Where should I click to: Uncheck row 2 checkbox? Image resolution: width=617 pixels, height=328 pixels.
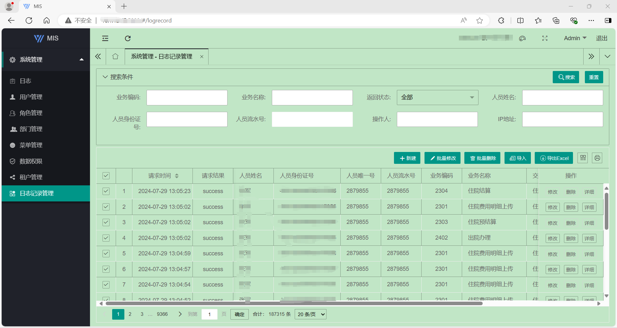106,207
